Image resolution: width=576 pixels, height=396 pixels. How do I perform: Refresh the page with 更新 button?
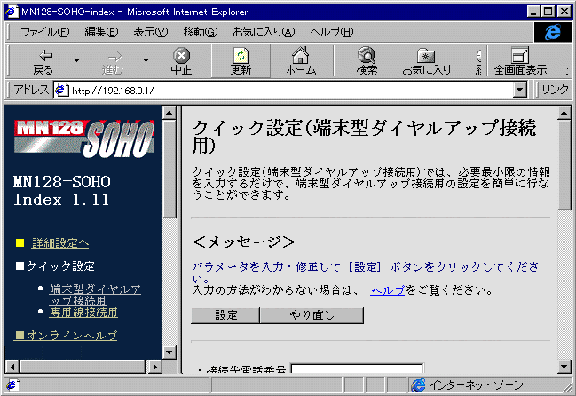point(241,61)
